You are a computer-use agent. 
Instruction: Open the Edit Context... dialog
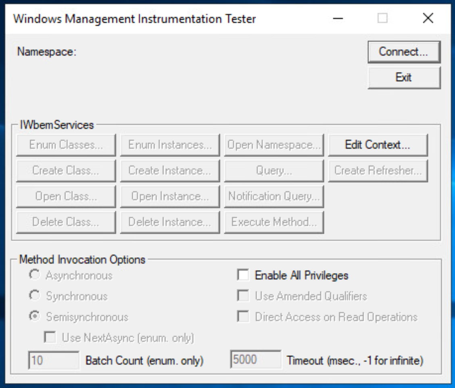[x=378, y=145]
